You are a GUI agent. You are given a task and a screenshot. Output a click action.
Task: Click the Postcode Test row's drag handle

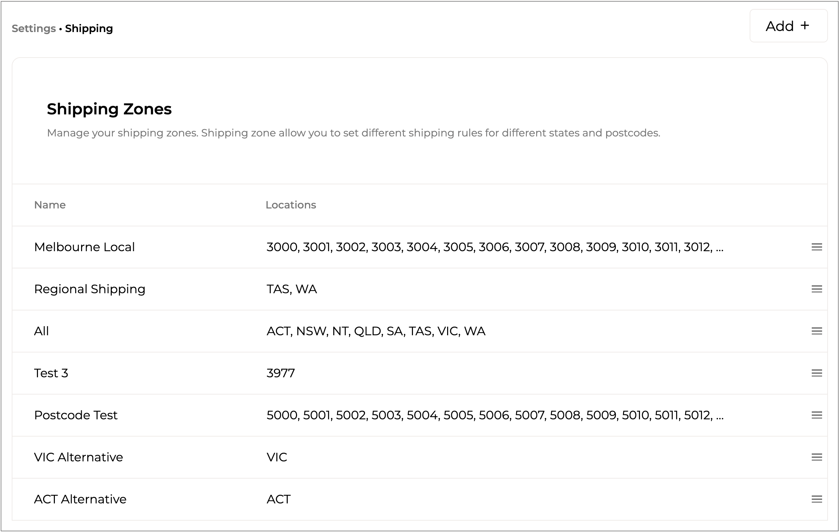coord(816,415)
